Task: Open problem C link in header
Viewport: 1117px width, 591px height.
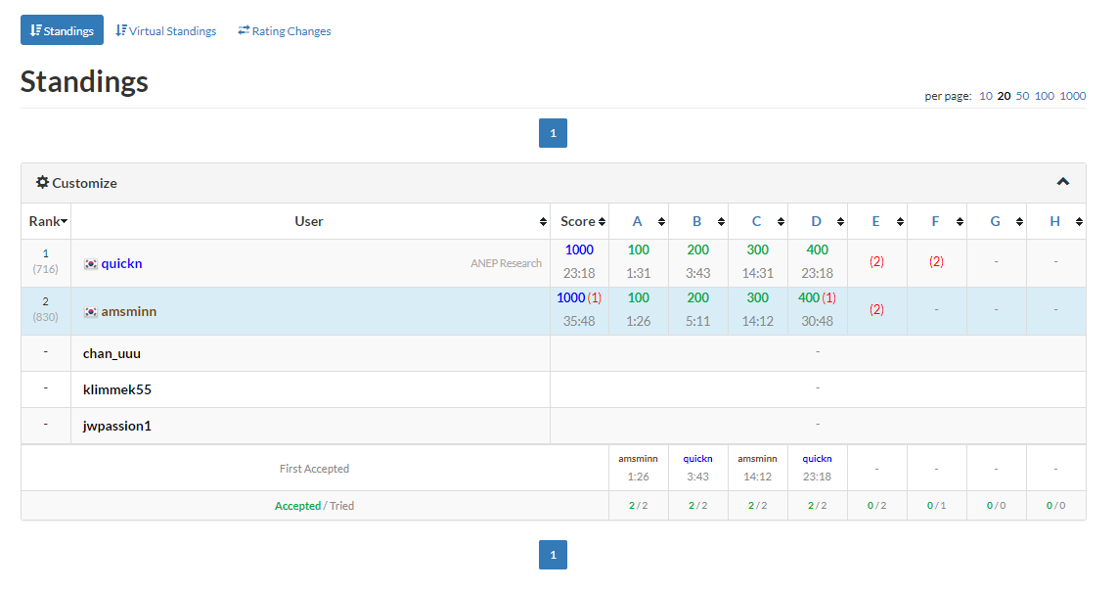Action: point(756,221)
